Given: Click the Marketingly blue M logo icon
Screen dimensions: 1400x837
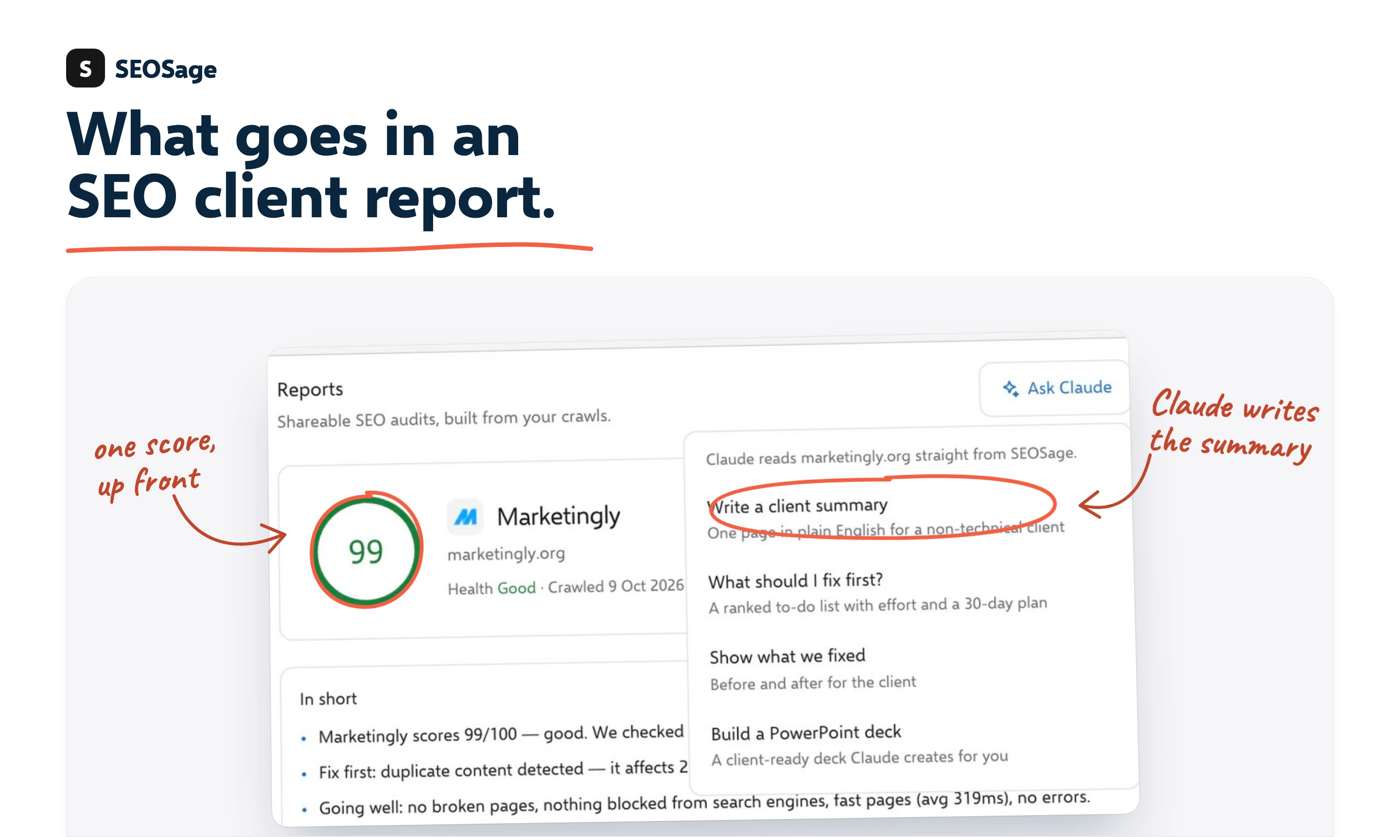Looking at the screenshot, I should 465,516.
